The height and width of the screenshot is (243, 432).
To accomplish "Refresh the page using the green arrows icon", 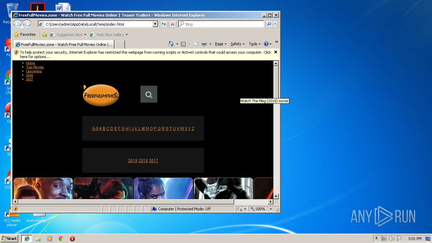I will click(x=164, y=24).
